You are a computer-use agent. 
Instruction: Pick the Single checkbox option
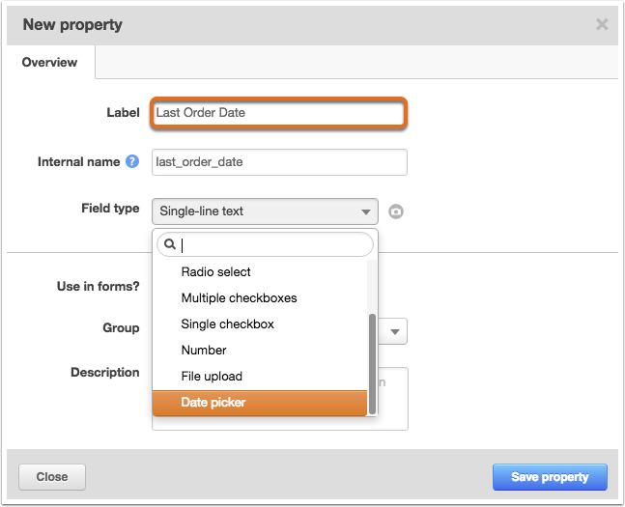[x=227, y=324]
